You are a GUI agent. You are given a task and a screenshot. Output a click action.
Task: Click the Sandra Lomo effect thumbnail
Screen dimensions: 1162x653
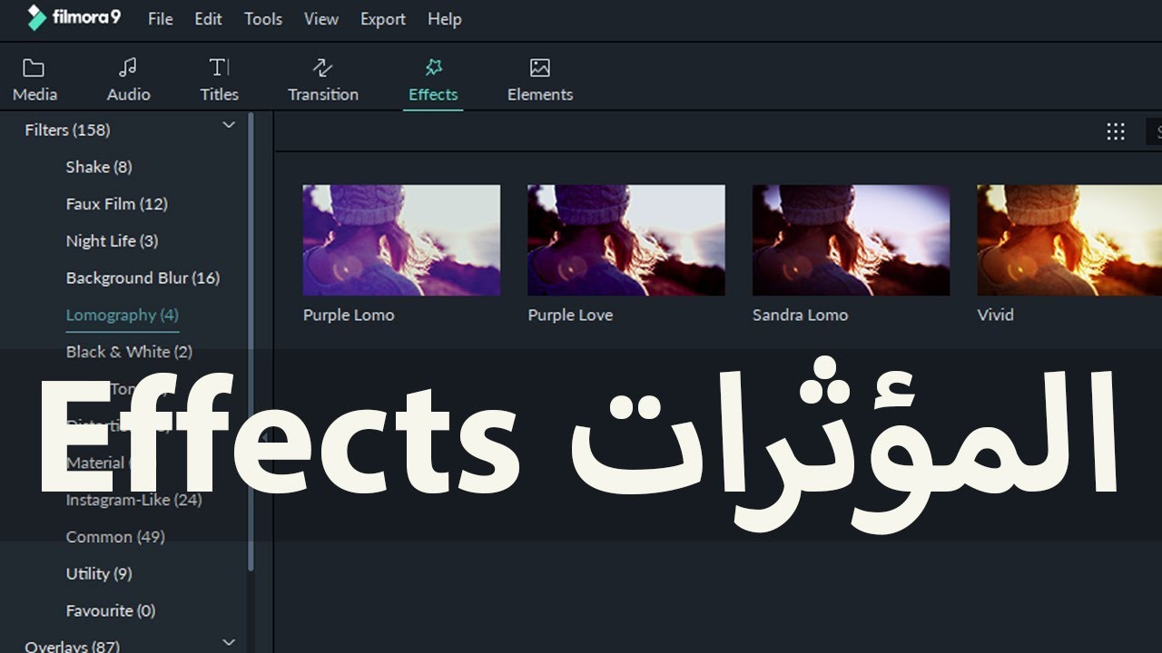click(852, 240)
